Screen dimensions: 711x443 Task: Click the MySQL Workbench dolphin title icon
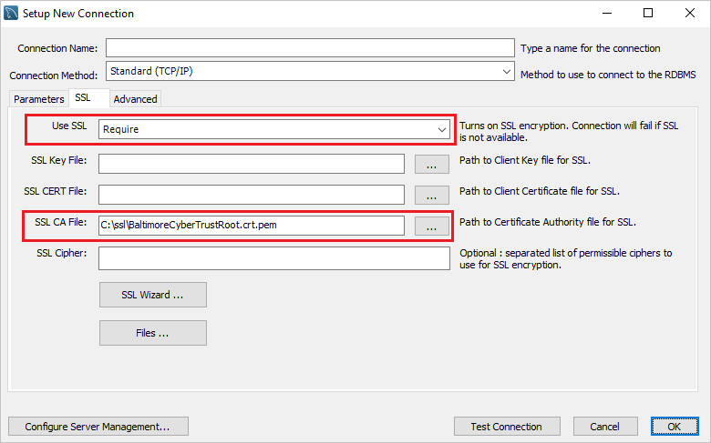11,13
